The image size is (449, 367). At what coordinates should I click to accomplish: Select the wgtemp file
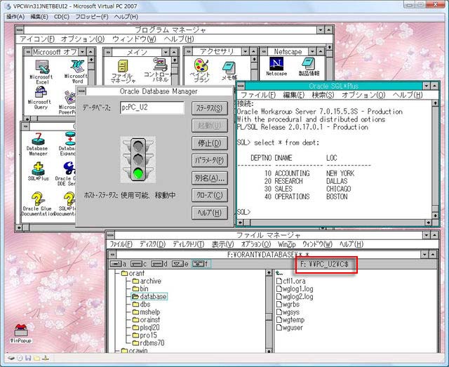290,320
